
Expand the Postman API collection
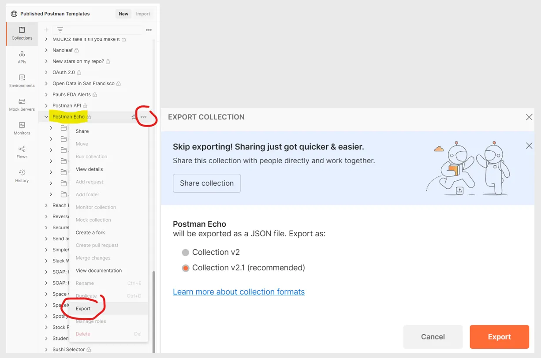click(46, 106)
